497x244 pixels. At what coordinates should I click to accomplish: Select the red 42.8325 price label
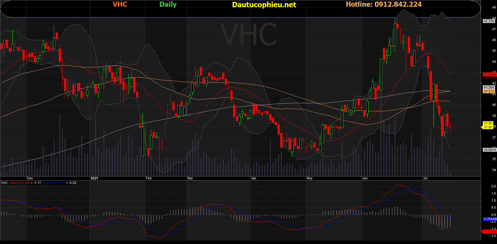(489, 74)
